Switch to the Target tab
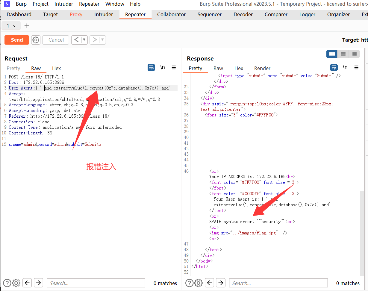Screen dimensions: 368x291 click(50, 14)
